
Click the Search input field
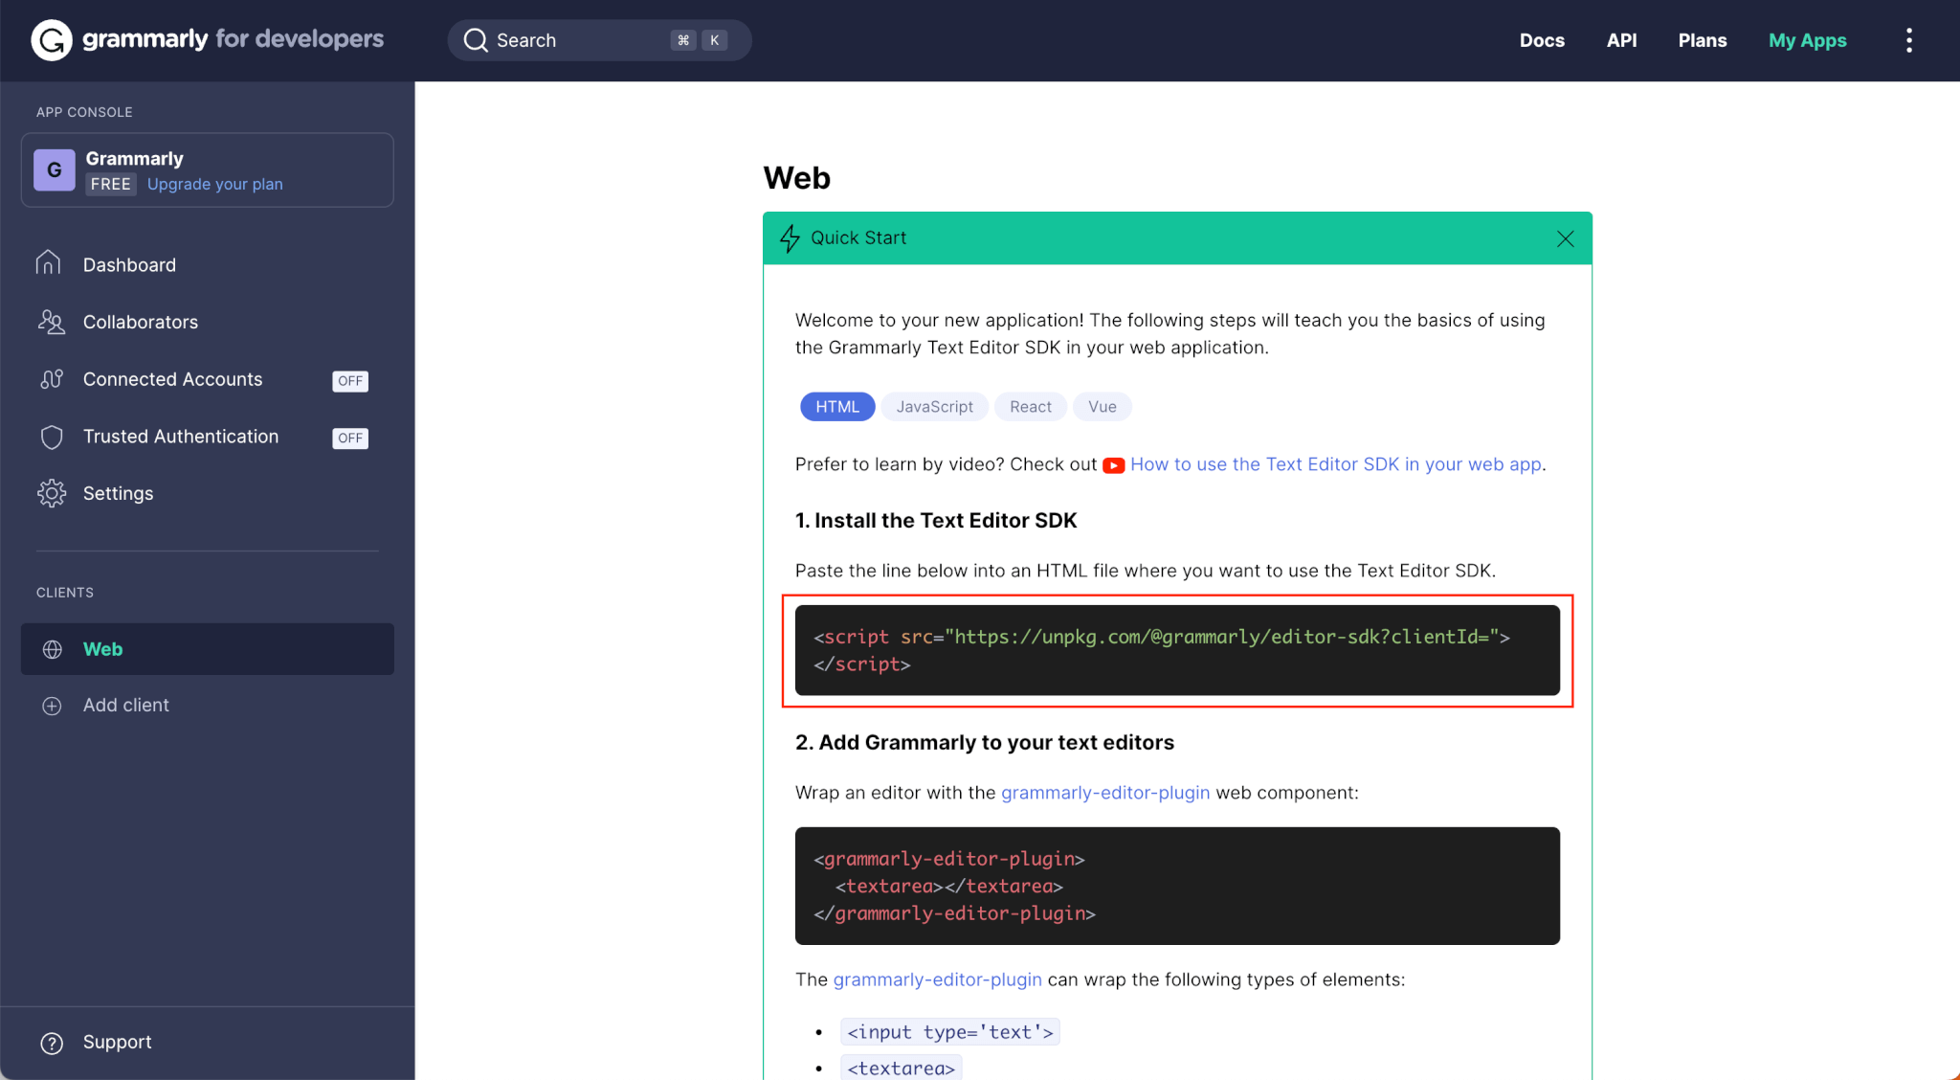click(x=599, y=40)
